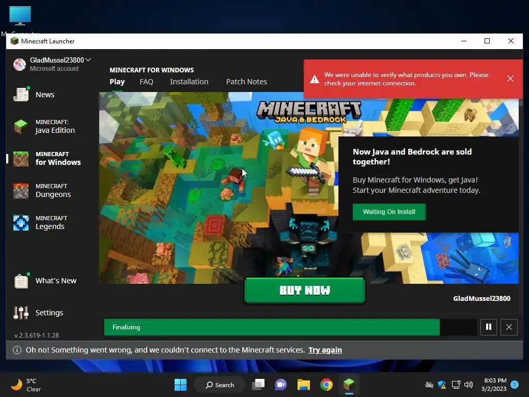Open Google Chrome from the taskbar

pos(326,385)
